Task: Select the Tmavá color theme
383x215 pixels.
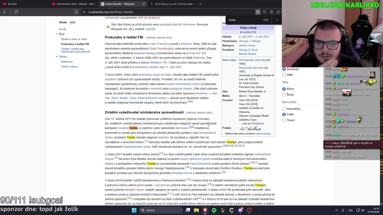Action: [x=284, y=120]
